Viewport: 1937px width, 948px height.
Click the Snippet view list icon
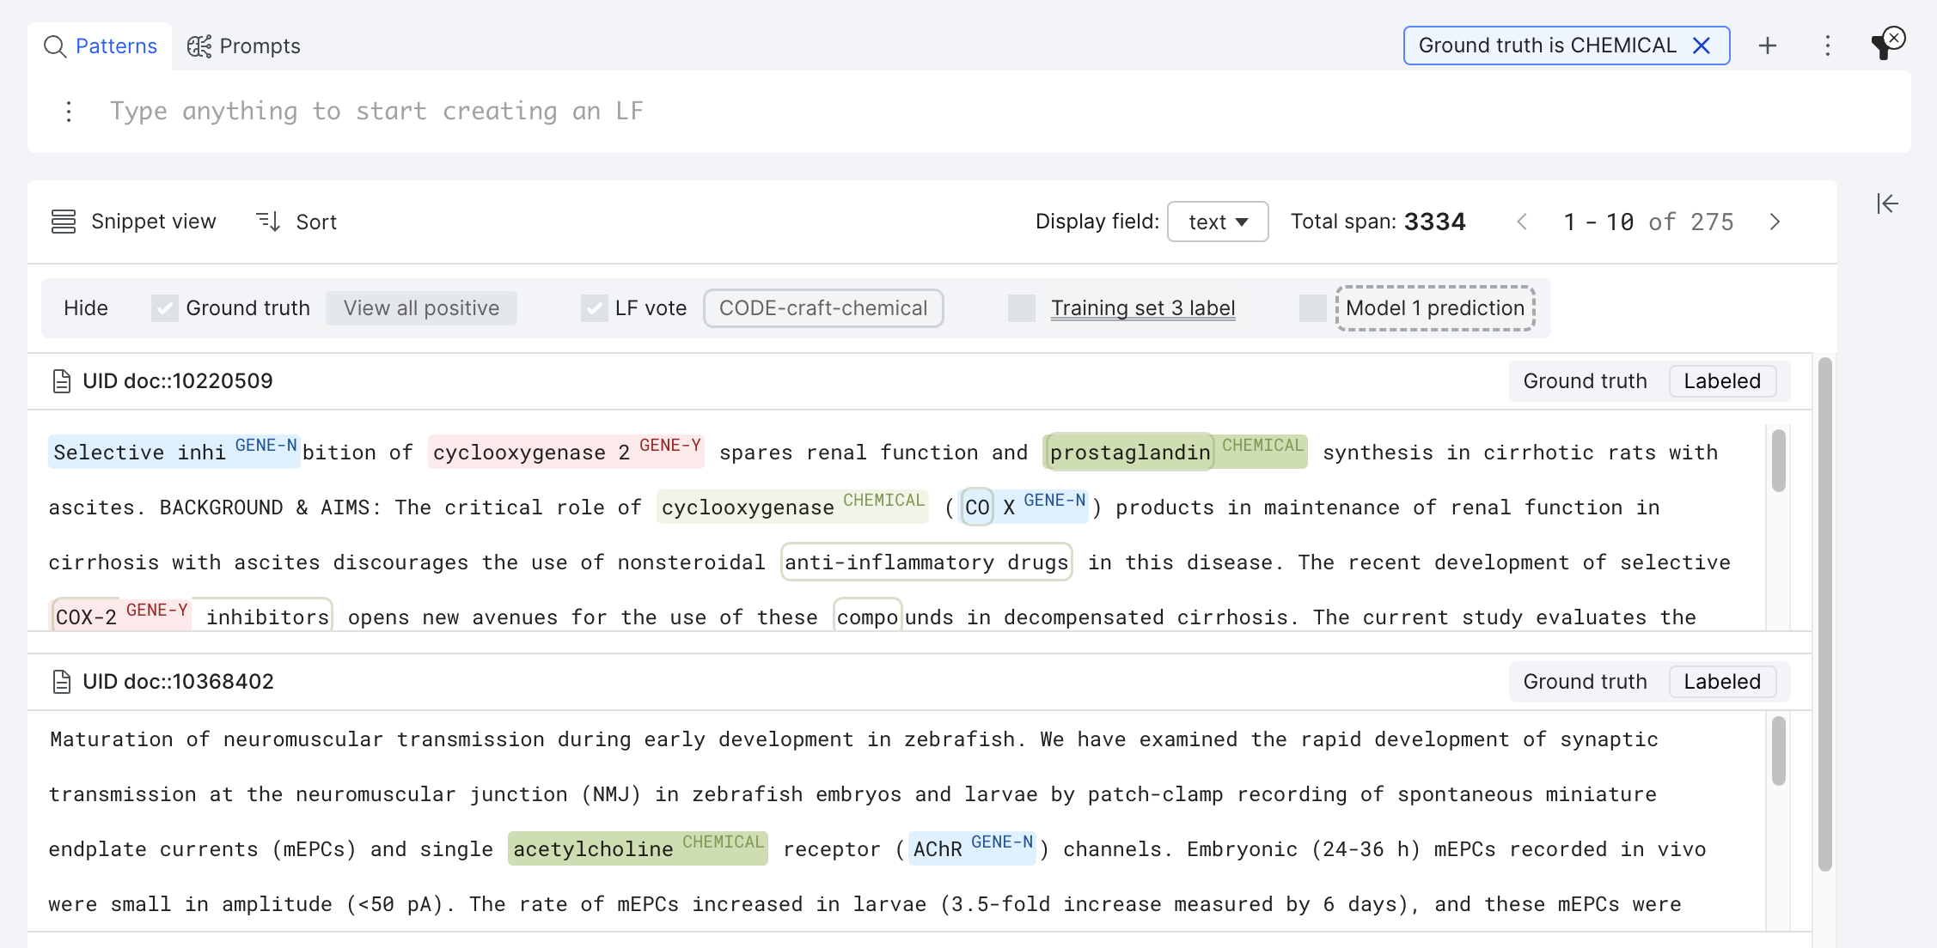(64, 222)
